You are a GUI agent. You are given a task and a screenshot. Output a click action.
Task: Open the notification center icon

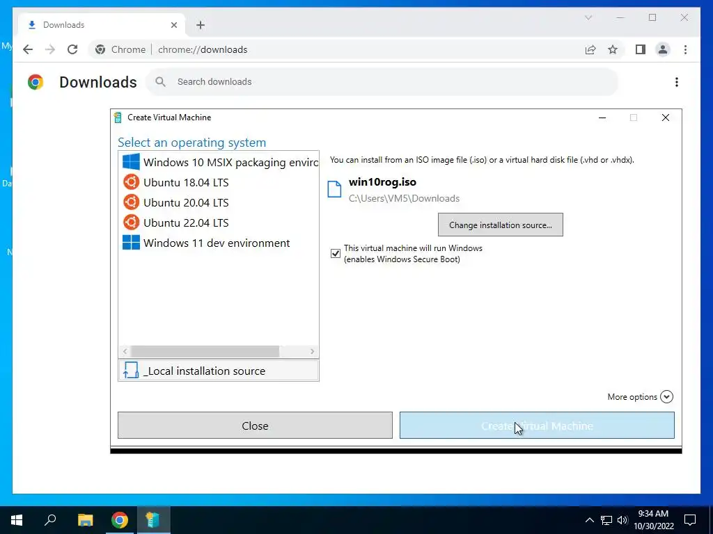point(690,520)
